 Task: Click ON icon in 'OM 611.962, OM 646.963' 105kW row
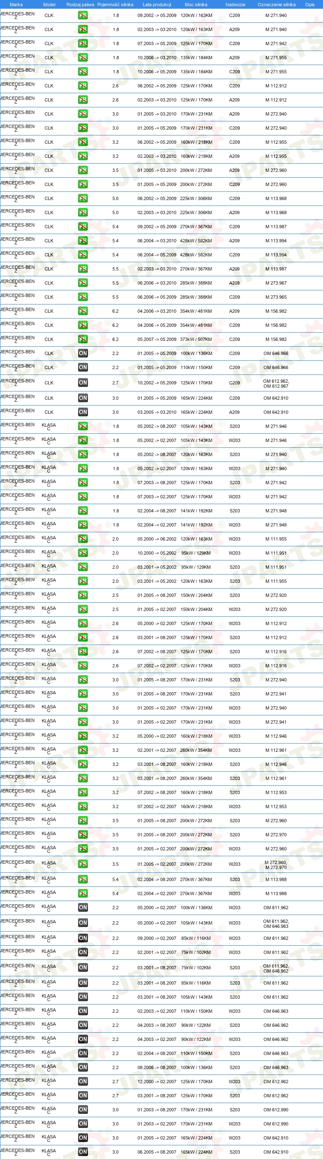pos(83,923)
